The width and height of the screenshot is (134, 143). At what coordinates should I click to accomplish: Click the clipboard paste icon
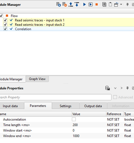[x=110, y=4]
